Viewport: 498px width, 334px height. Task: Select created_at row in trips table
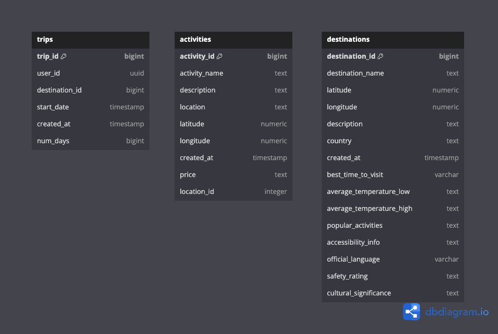click(90, 124)
